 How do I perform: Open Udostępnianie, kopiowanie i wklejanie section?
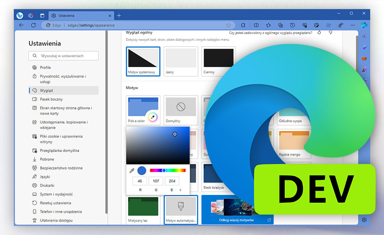click(x=64, y=125)
